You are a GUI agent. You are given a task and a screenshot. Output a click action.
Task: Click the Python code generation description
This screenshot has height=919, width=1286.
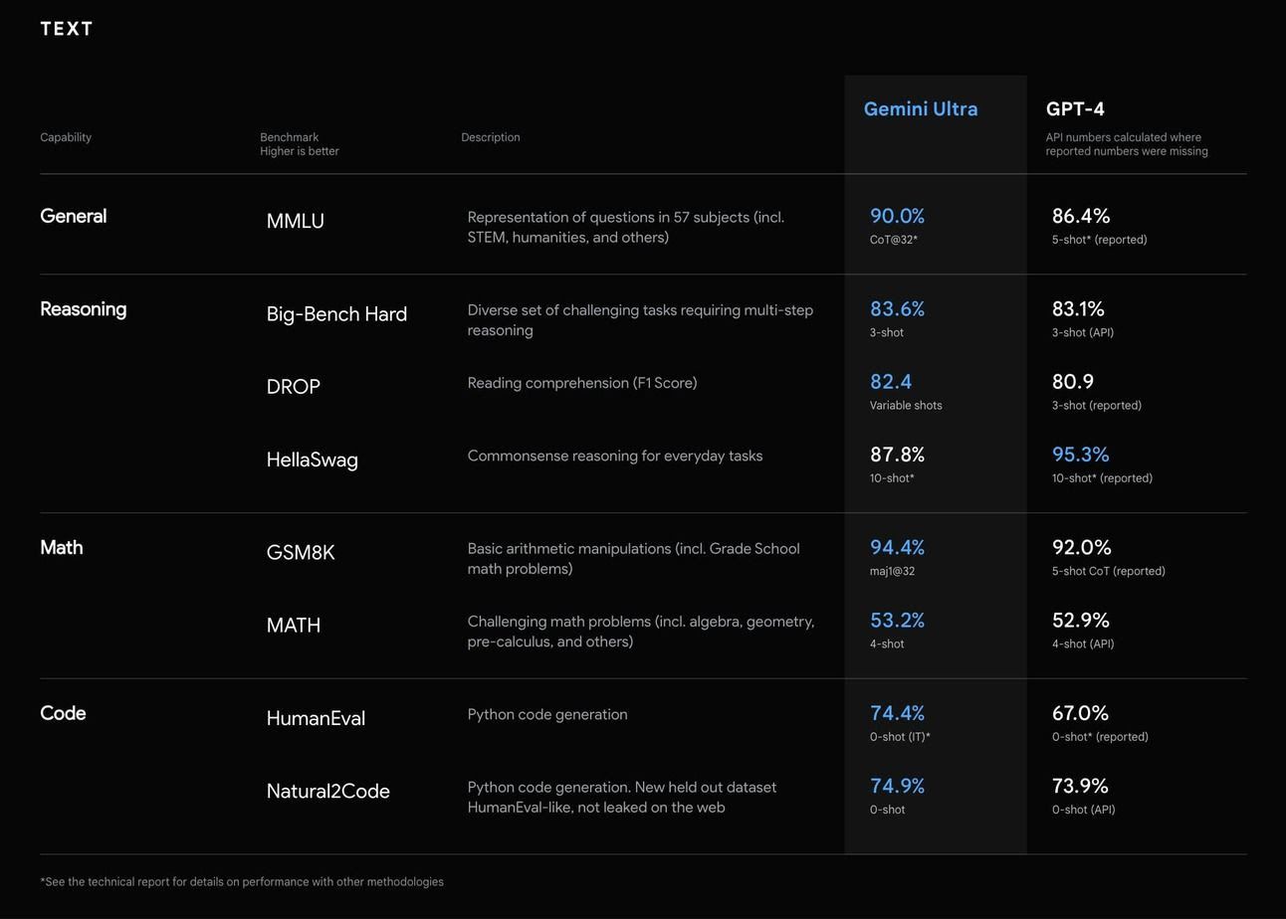[547, 714]
